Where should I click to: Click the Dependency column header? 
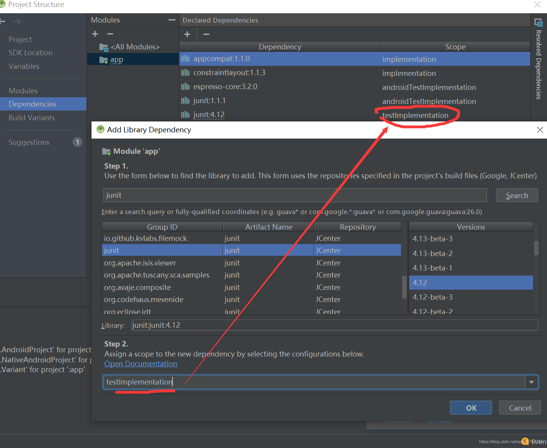point(280,47)
